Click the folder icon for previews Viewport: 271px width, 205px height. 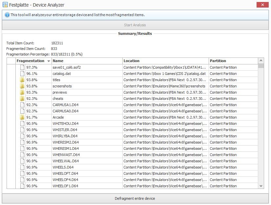click(x=22, y=92)
